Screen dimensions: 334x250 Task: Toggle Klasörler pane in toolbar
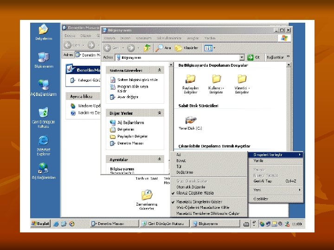click(186, 48)
